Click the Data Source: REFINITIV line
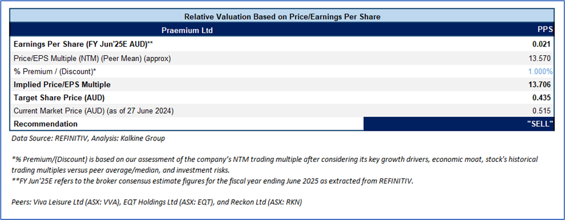565x220 pixels. [x=88, y=138]
